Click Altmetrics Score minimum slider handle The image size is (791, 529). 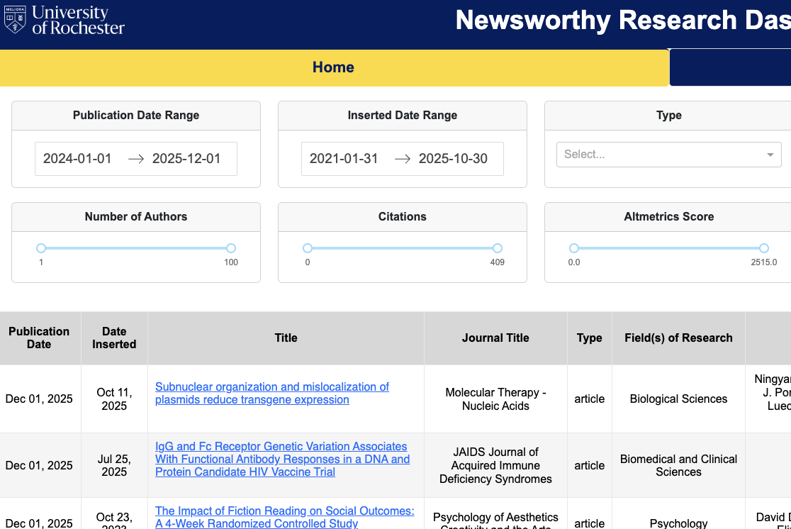pos(574,248)
